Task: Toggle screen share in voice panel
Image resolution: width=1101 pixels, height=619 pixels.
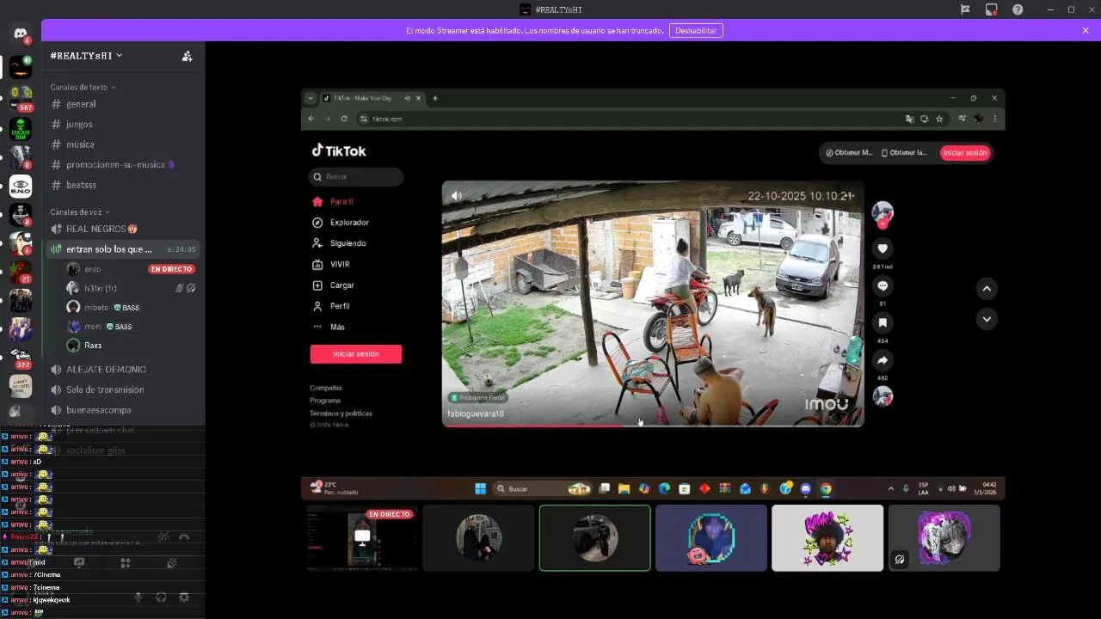Action: point(79,563)
